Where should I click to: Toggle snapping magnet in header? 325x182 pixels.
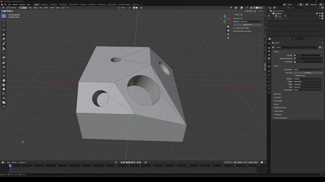pos(134,8)
